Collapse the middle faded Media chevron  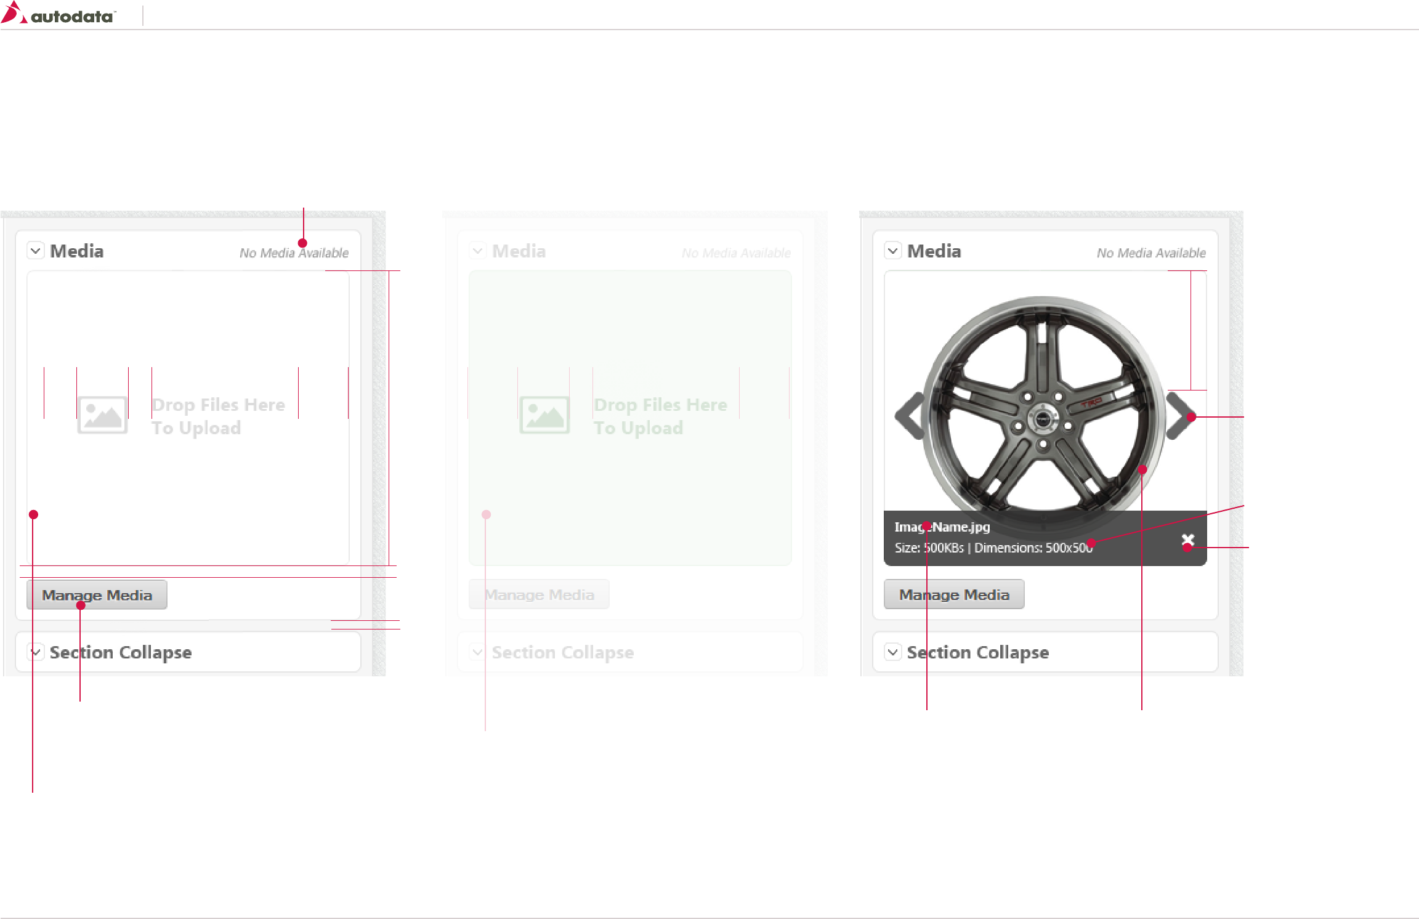coord(477,251)
